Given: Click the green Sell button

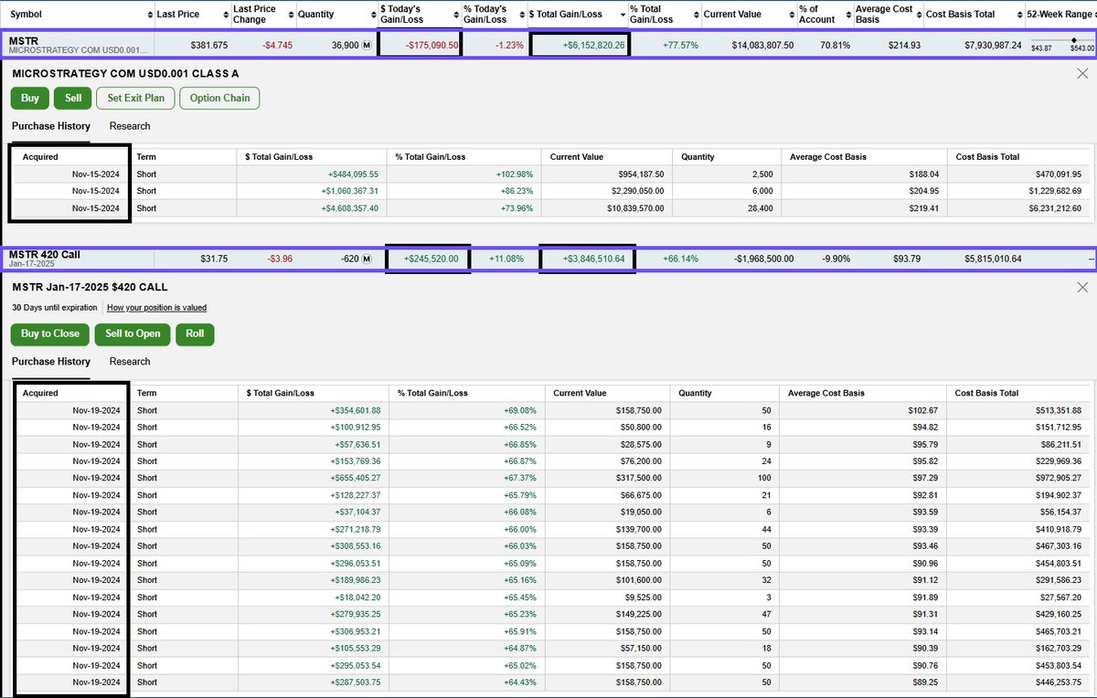Looking at the screenshot, I should click(x=73, y=98).
